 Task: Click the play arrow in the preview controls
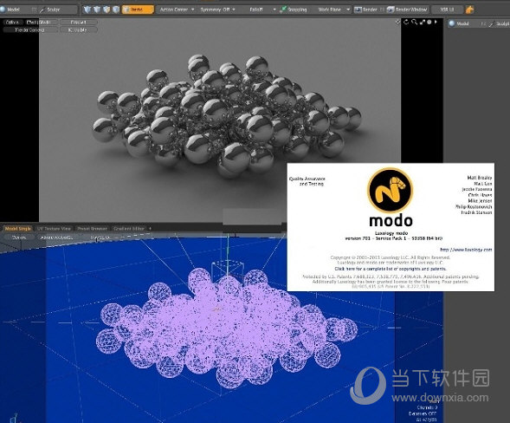click(x=436, y=22)
